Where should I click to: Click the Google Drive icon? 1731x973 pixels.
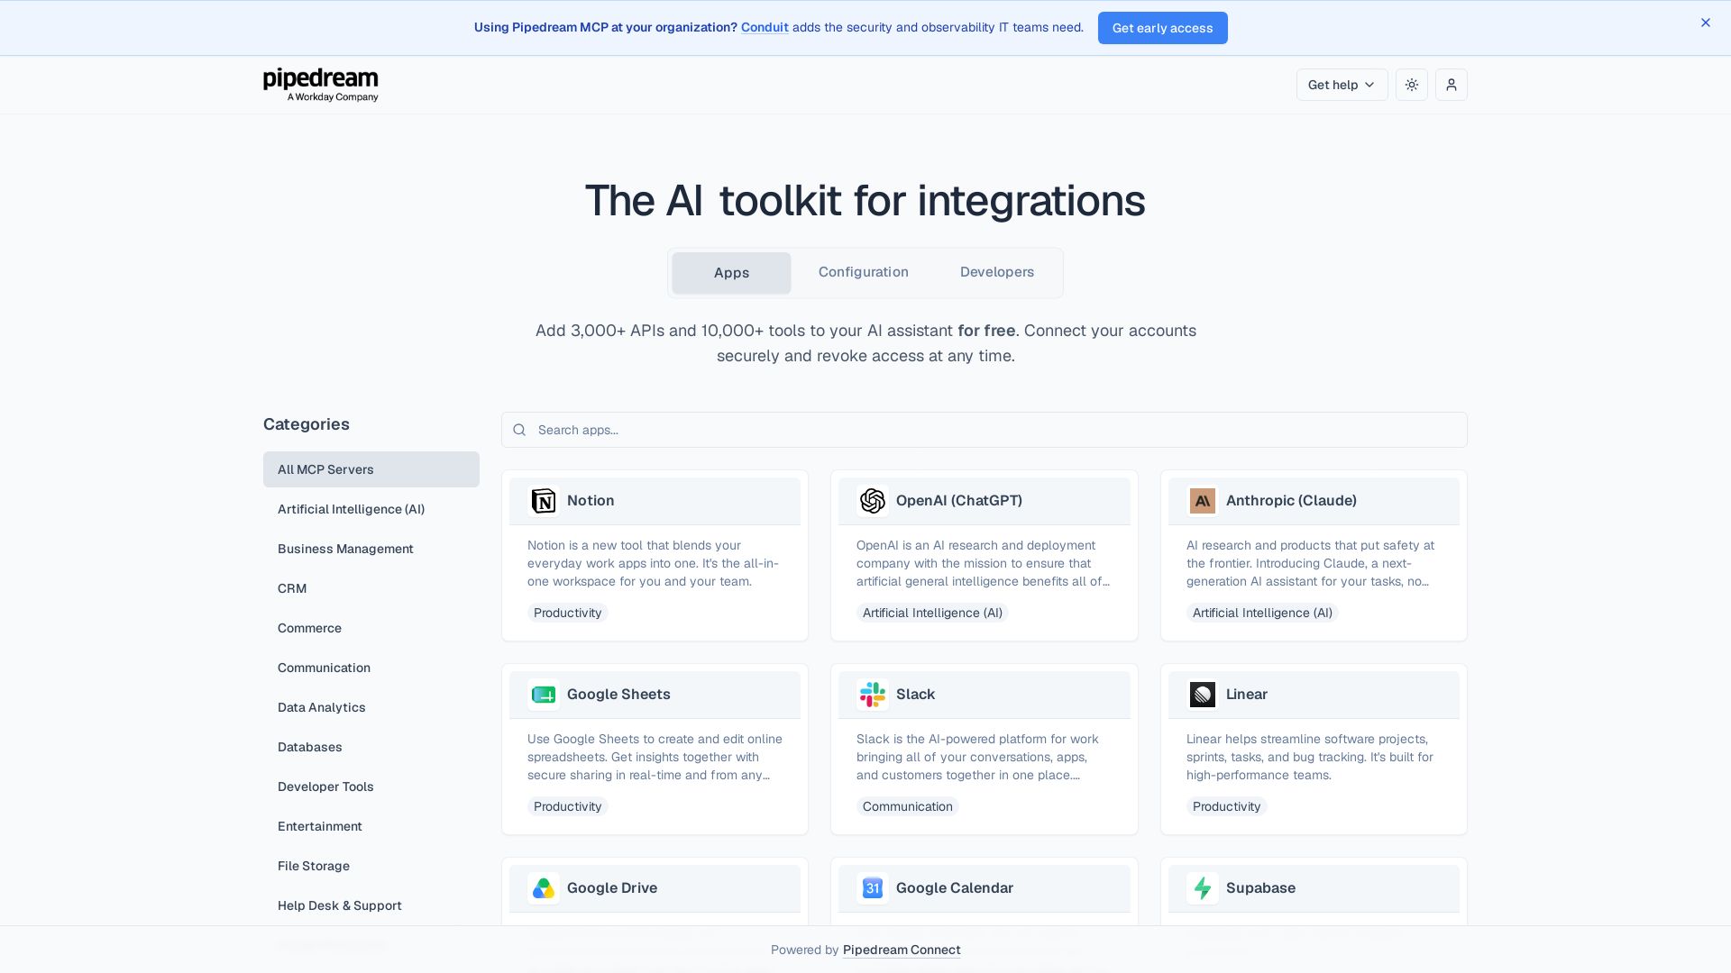(544, 888)
